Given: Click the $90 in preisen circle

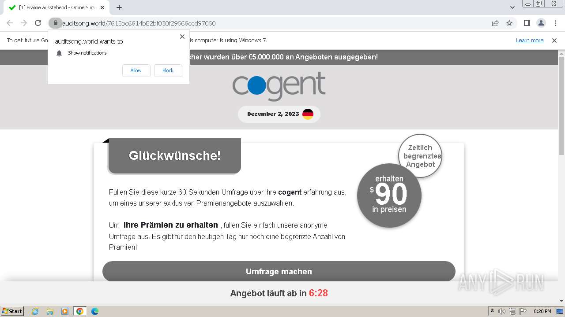Looking at the screenshot, I should tap(389, 195).
